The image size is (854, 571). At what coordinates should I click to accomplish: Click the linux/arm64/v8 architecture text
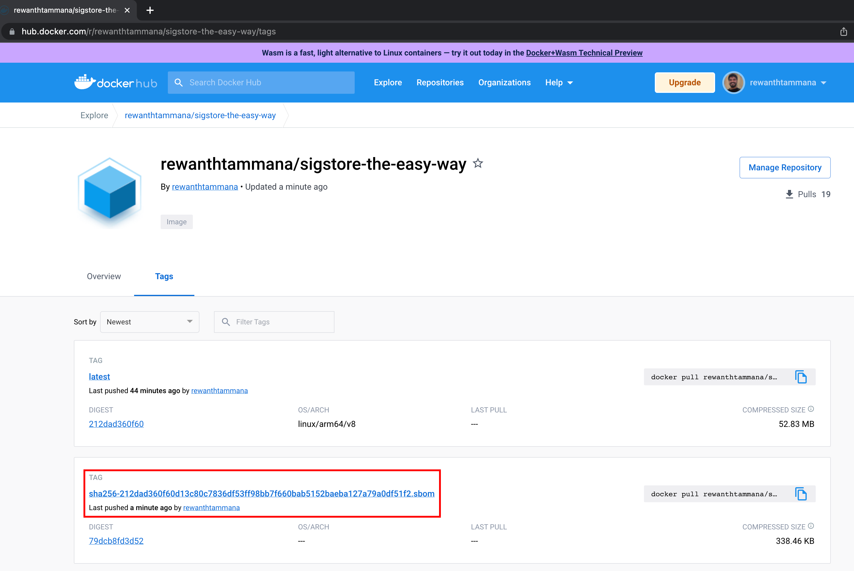pyautogui.click(x=327, y=424)
